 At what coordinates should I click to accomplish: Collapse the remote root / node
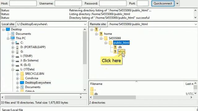pos(92,30)
